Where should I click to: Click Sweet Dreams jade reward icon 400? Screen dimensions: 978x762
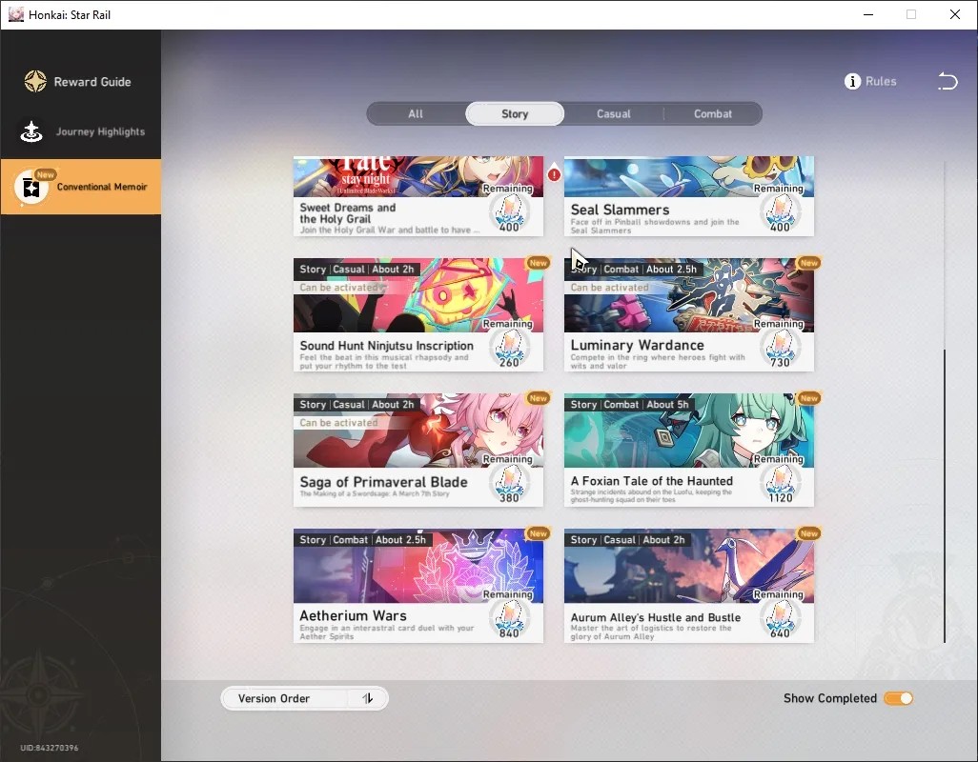tap(510, 213)
